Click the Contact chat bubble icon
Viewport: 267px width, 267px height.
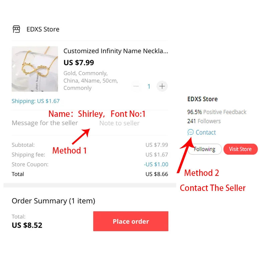[x=191, y=132]
